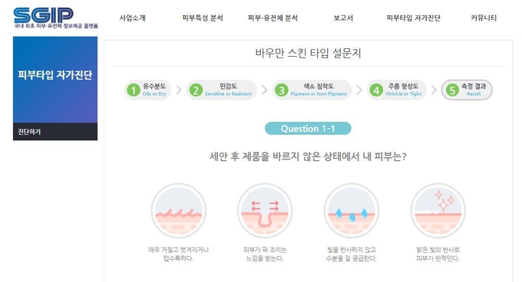Open the 피부-유전체 분석 menu

pos(273,18)
